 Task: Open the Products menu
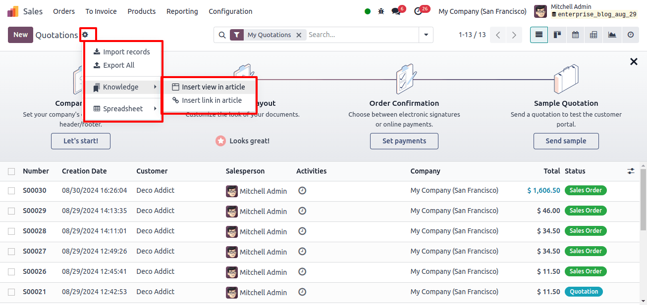(142, 11)
